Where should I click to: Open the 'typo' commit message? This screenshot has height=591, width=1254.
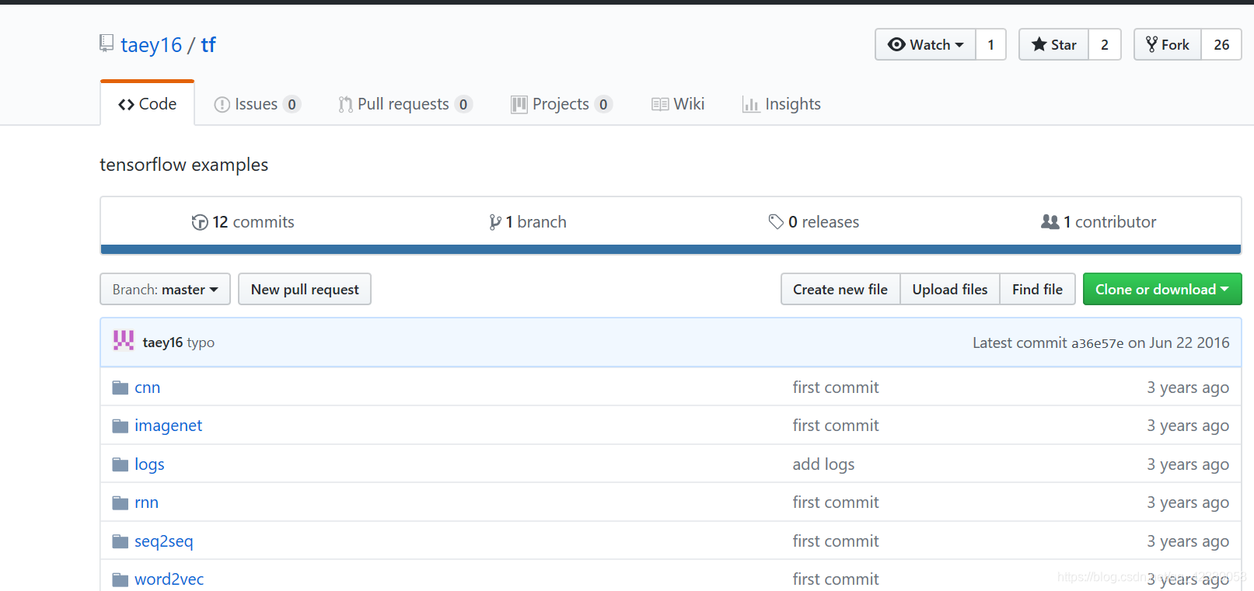(x=201, y=342)
